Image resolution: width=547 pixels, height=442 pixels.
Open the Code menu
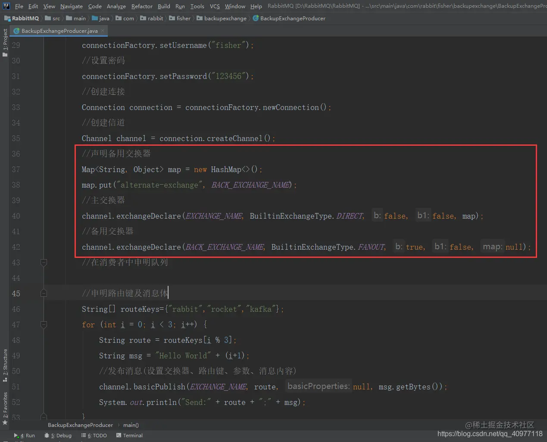pyautogui.click(x=95, y=6)
